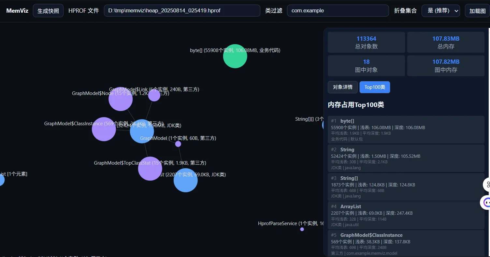Open the #2 String class entry
490x257 pixels.
point(406,158)
